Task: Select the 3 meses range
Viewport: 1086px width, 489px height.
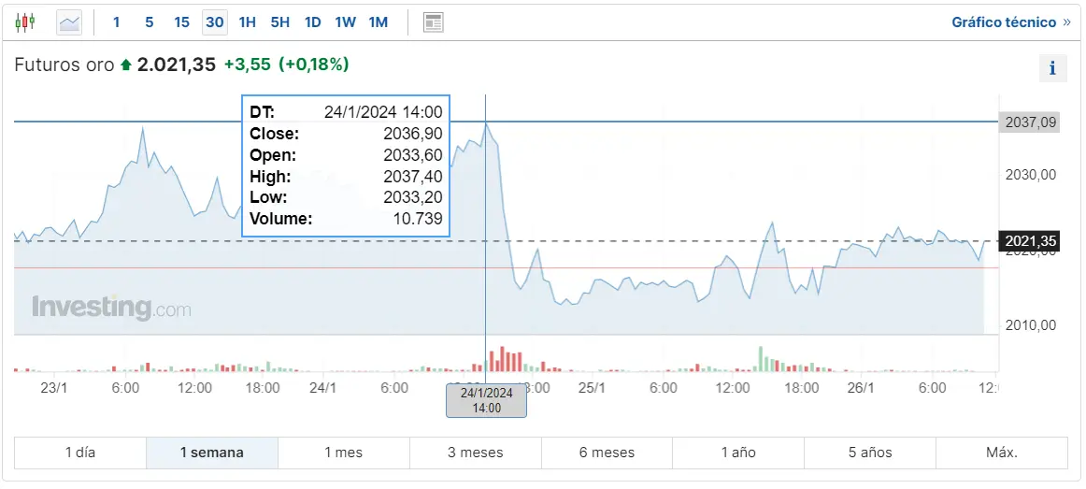Action: pyautogui.click(x=475, y=453)
